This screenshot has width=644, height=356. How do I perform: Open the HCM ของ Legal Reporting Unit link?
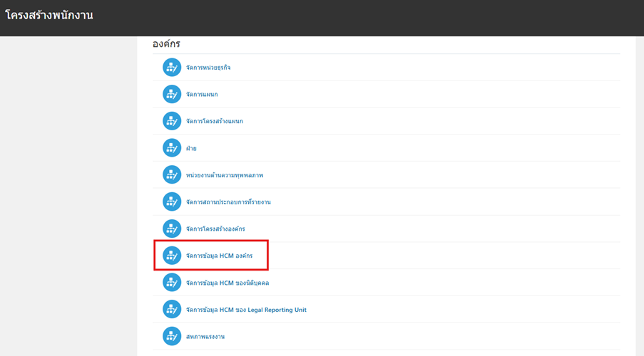click(246, 310)
